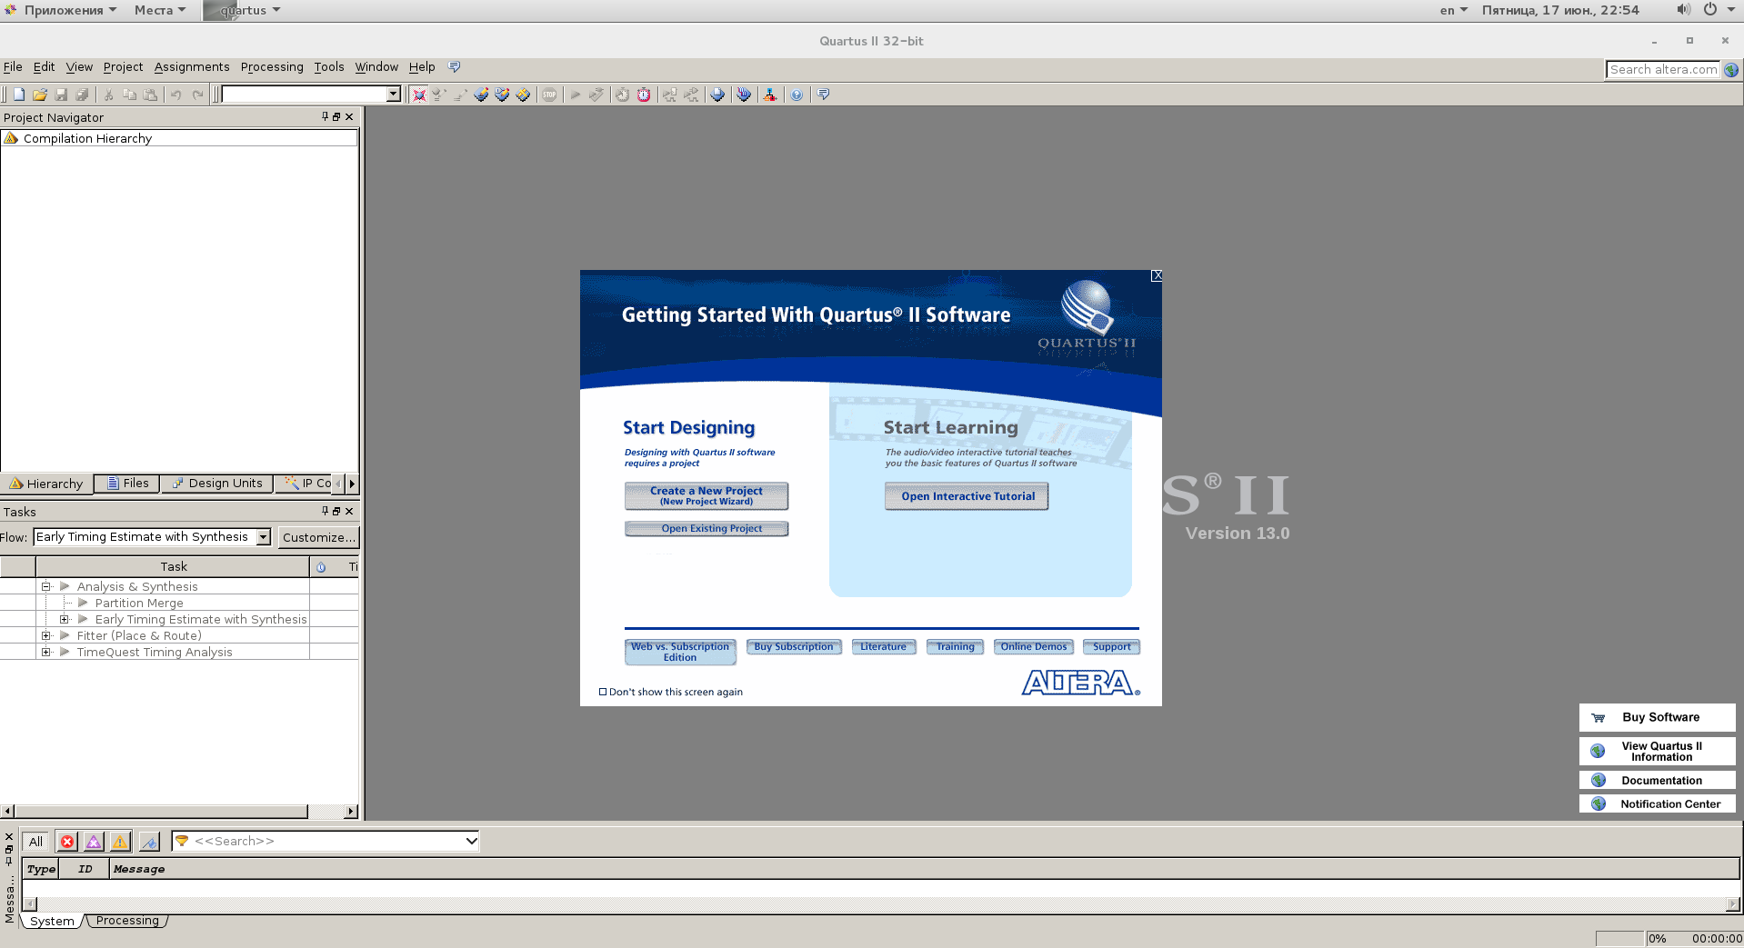Expand the TimeQuest Timing Analysis node
This screenshot has width=1744, height=948.
[45, 652]
